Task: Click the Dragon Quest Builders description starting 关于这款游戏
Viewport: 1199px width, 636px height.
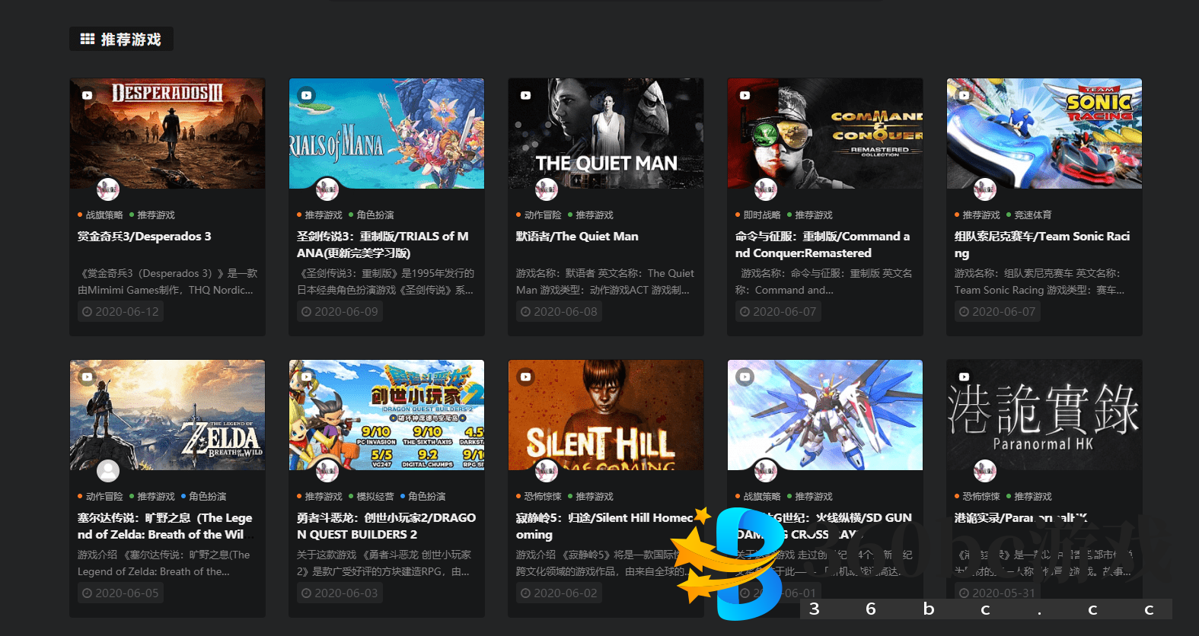Action: [384, 563]
